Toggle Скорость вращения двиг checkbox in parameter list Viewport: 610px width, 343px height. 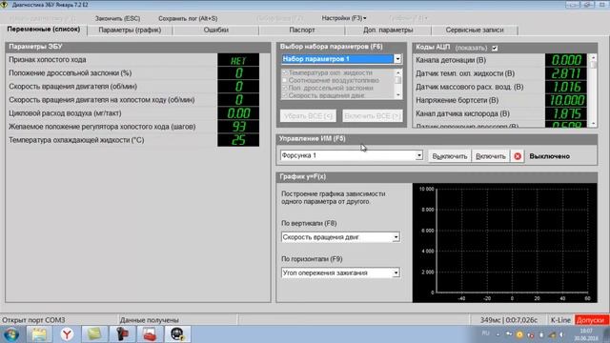pos(284,95)
